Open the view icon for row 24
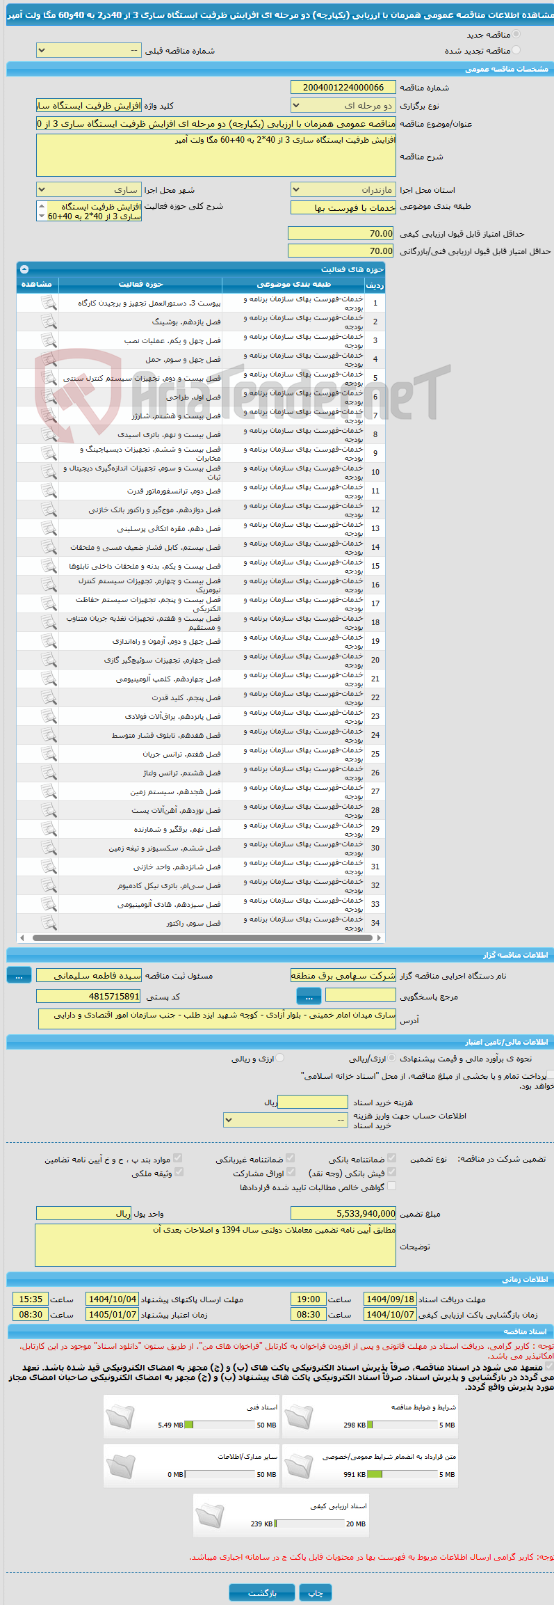 pos(49,735)
